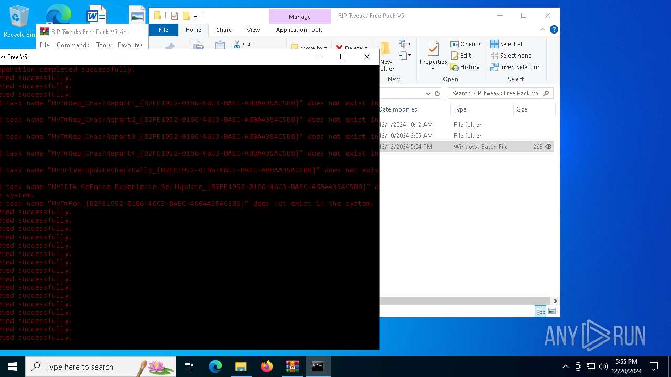The width and height of the screenshot is (671, 377).
Task: Refresh the Explorer folder view
Action: pos(437,93)
